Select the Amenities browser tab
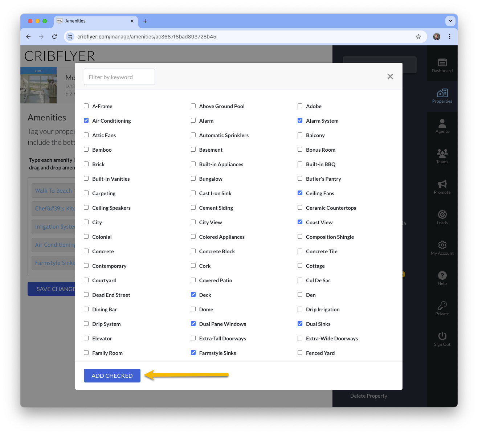This screenshot has width=478, height=434. [x=96, y=21]
